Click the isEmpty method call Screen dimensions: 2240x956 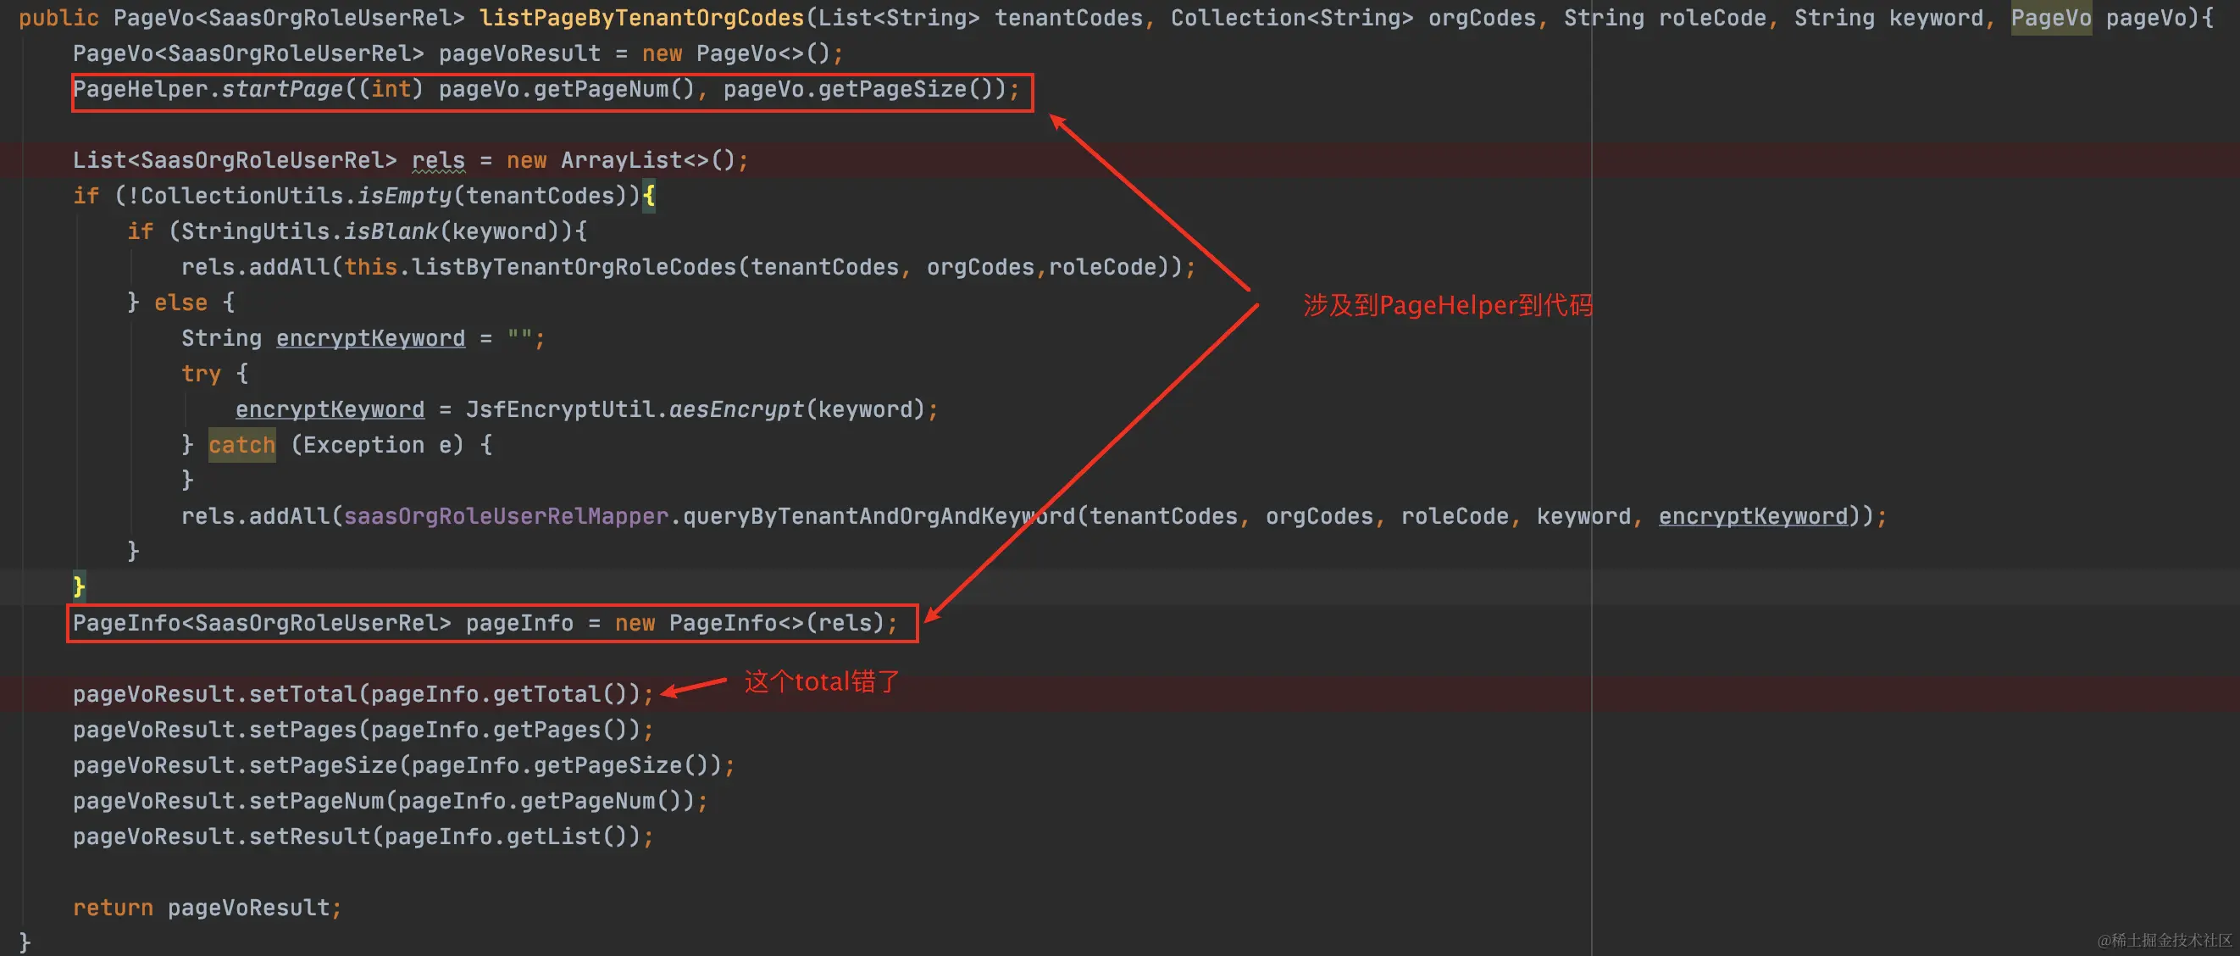(404, 197)
